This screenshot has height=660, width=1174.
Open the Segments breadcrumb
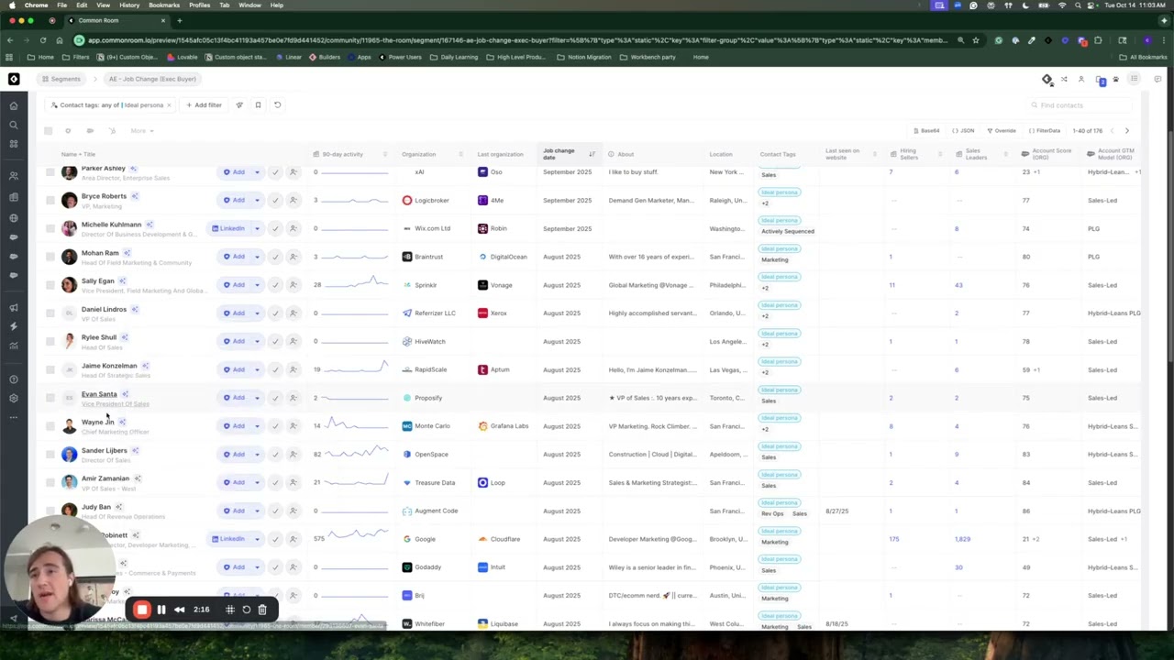(61, 79)
